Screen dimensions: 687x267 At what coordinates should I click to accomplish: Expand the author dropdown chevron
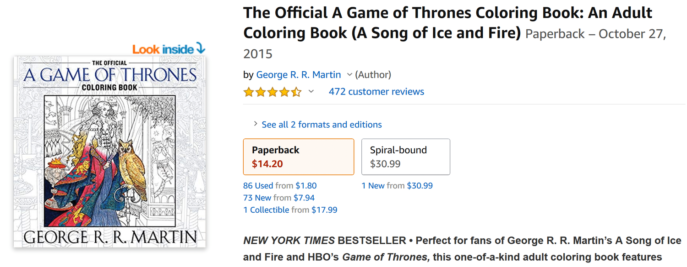tap(349, 74)
